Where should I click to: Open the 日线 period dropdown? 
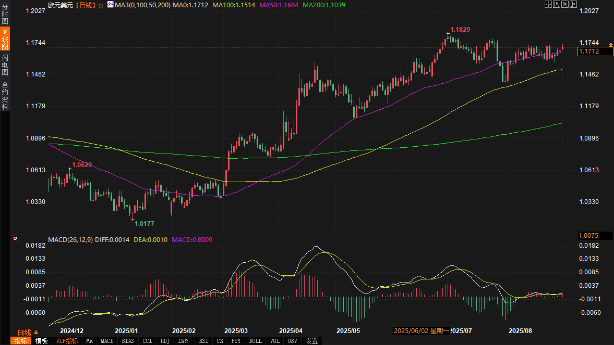coord(28,333)
